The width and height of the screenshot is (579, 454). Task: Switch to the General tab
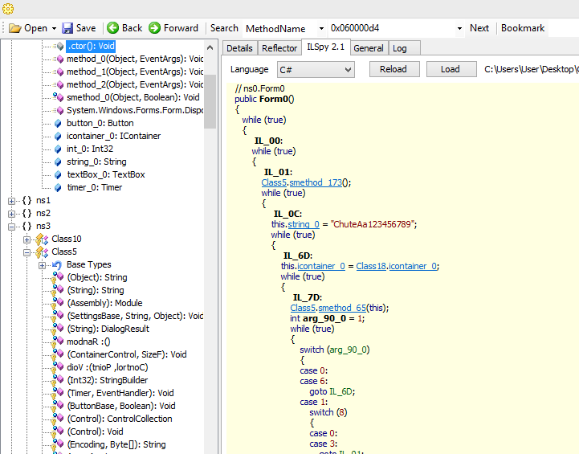pos(369,48)
